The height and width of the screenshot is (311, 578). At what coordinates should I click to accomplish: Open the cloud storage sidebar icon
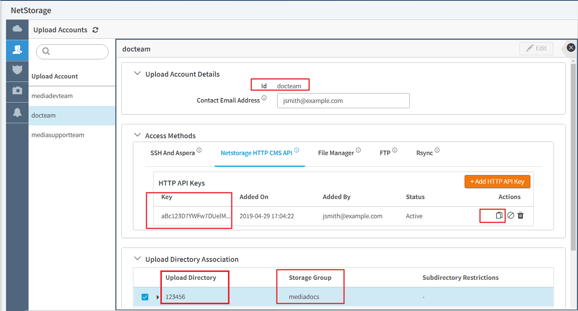pos(17,29)
